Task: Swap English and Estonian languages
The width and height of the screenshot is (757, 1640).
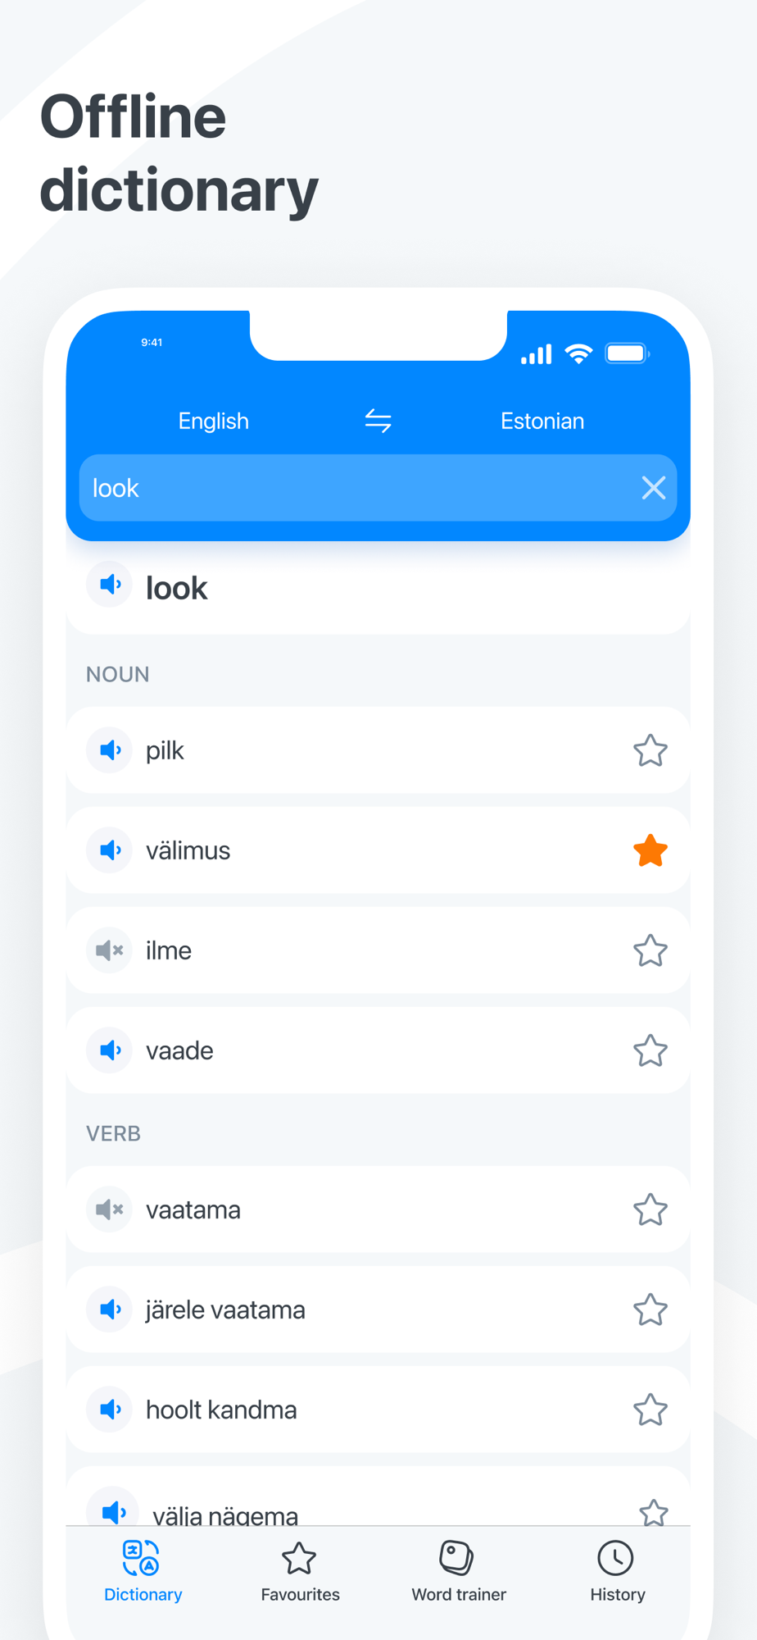Action: (378, 421)
